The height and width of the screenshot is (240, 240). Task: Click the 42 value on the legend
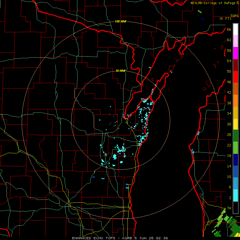(229, 93)
